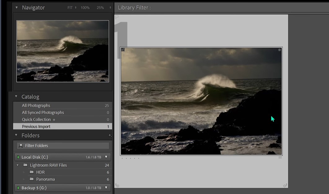Viewport: 329px width, 194px height.
Task: Collapse the Catalog panel triangle
Action: coord(16,97)
